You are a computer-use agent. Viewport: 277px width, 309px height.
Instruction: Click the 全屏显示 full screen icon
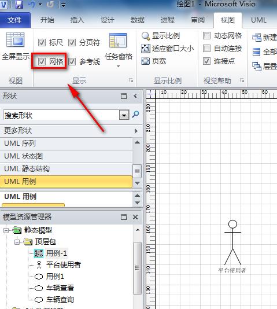point(16,39)
